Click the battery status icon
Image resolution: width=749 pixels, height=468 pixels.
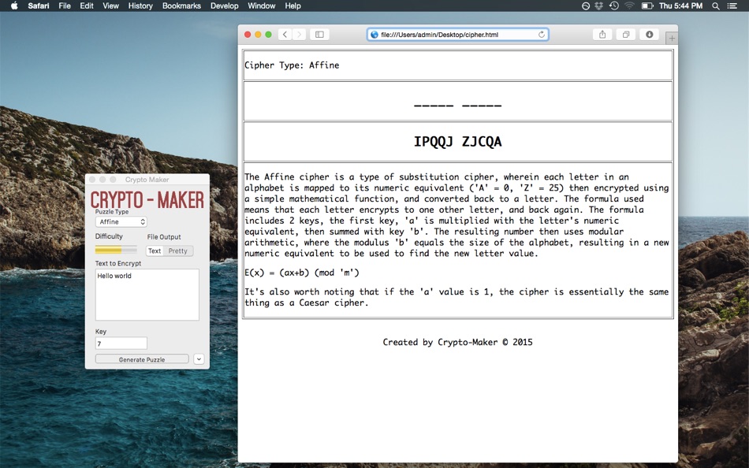[x=647, y=6]
